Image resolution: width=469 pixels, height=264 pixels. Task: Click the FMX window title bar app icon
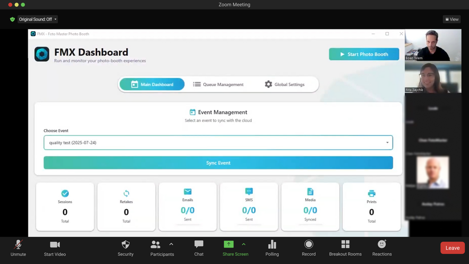[33, 34]
